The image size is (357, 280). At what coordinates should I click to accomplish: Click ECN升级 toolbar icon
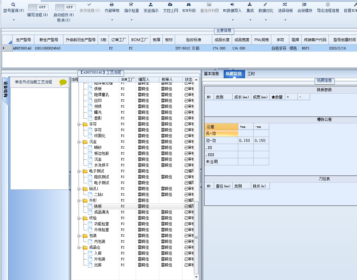[x=189, y=5]
